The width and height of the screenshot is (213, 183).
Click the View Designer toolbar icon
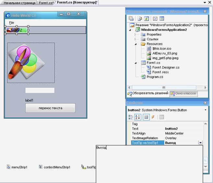(x=162, y=19)
